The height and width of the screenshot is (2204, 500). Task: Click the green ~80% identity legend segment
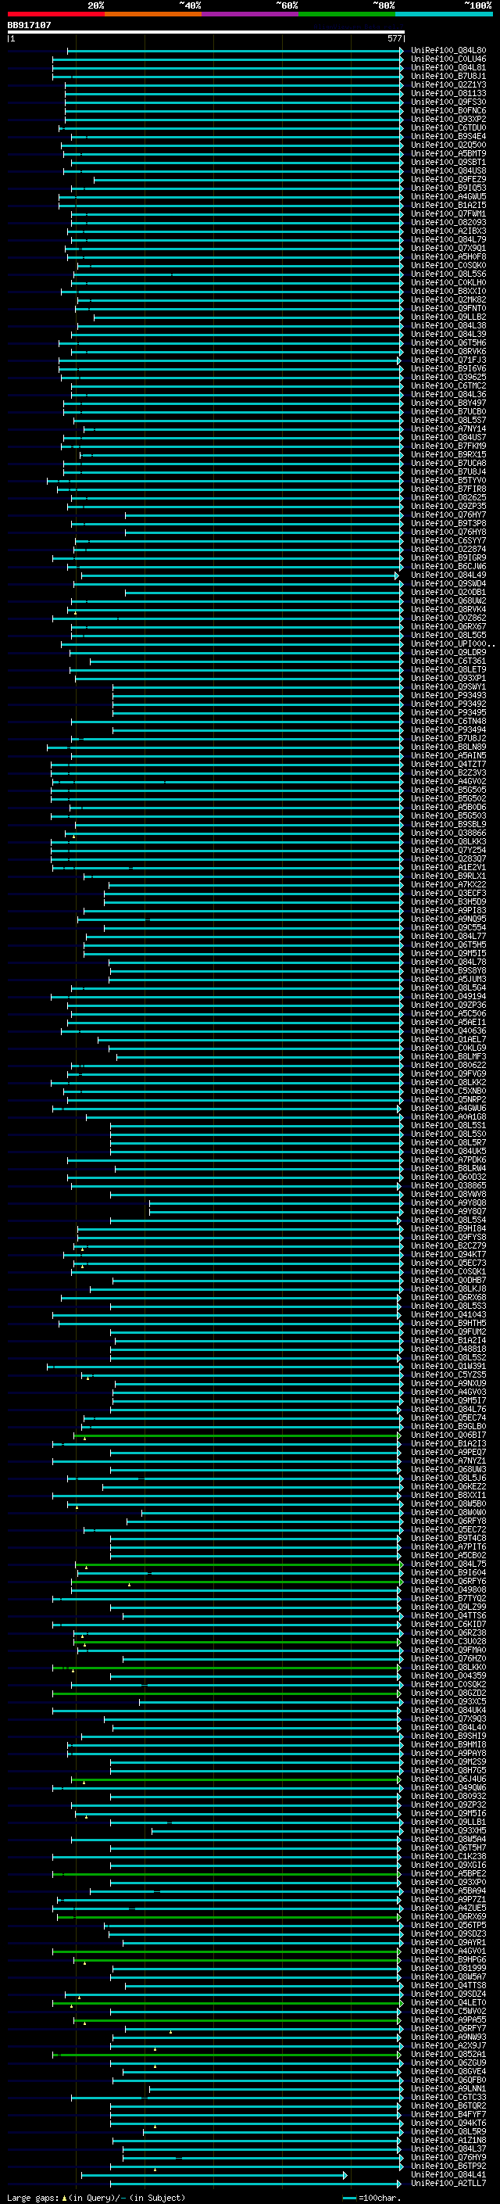click(347, 14)
